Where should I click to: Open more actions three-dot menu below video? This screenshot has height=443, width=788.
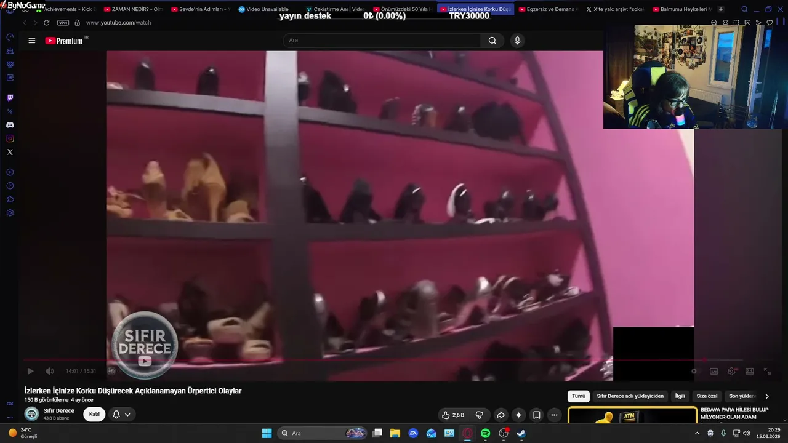click(554, 415)
